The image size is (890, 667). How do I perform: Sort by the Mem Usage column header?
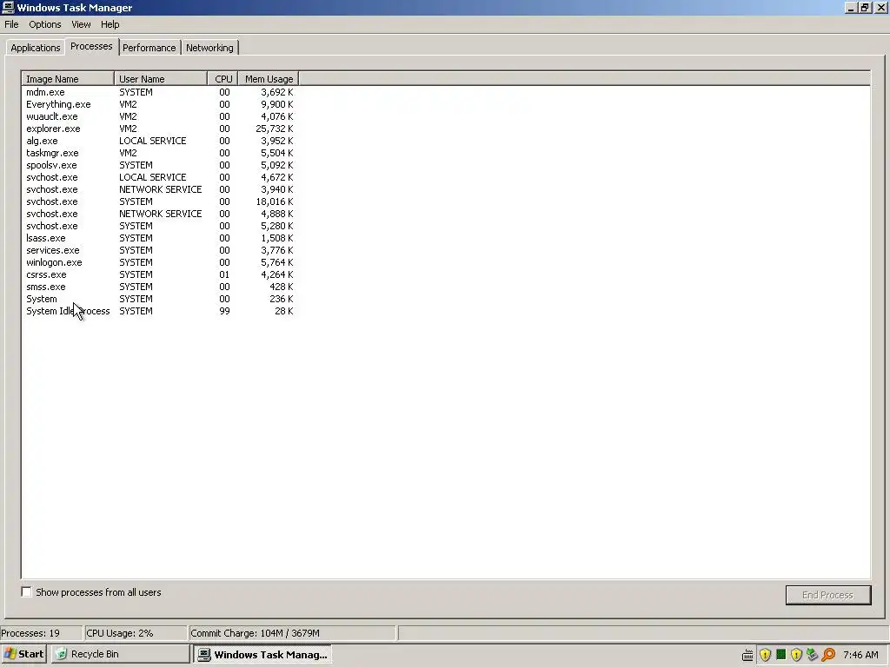click(269, 79)
